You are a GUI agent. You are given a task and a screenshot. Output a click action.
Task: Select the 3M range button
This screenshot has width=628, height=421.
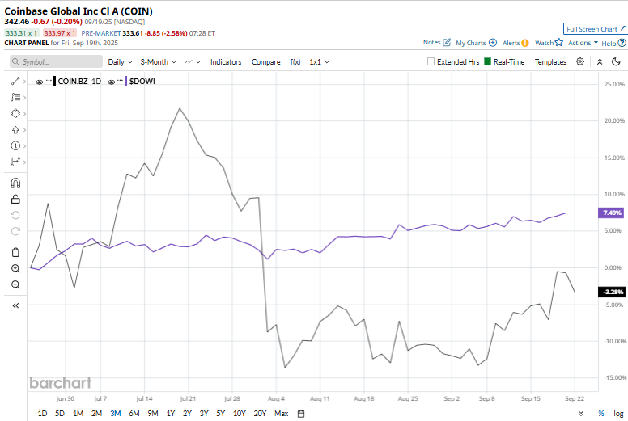(116, 414)
